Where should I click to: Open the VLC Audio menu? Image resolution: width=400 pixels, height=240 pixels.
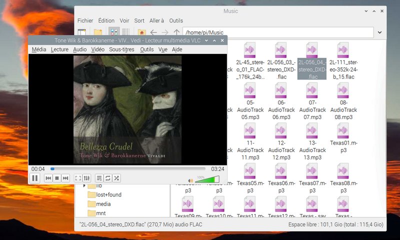pyautogui.click(x=80, y=49)
